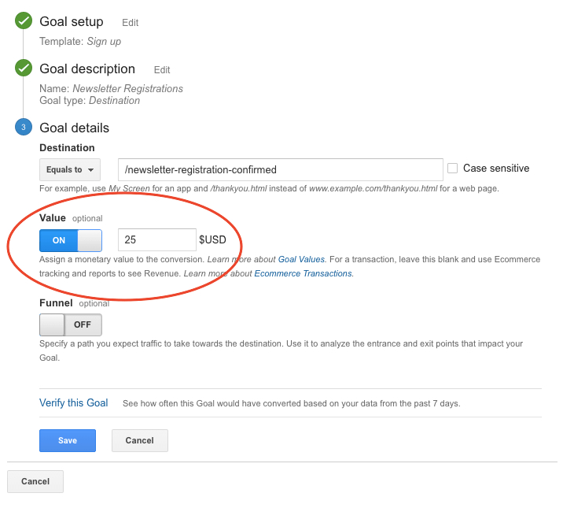Click the Goal setup heading
Image resolution: width=585 pixels, height=508 pixels.
click(x=72, y=22)
